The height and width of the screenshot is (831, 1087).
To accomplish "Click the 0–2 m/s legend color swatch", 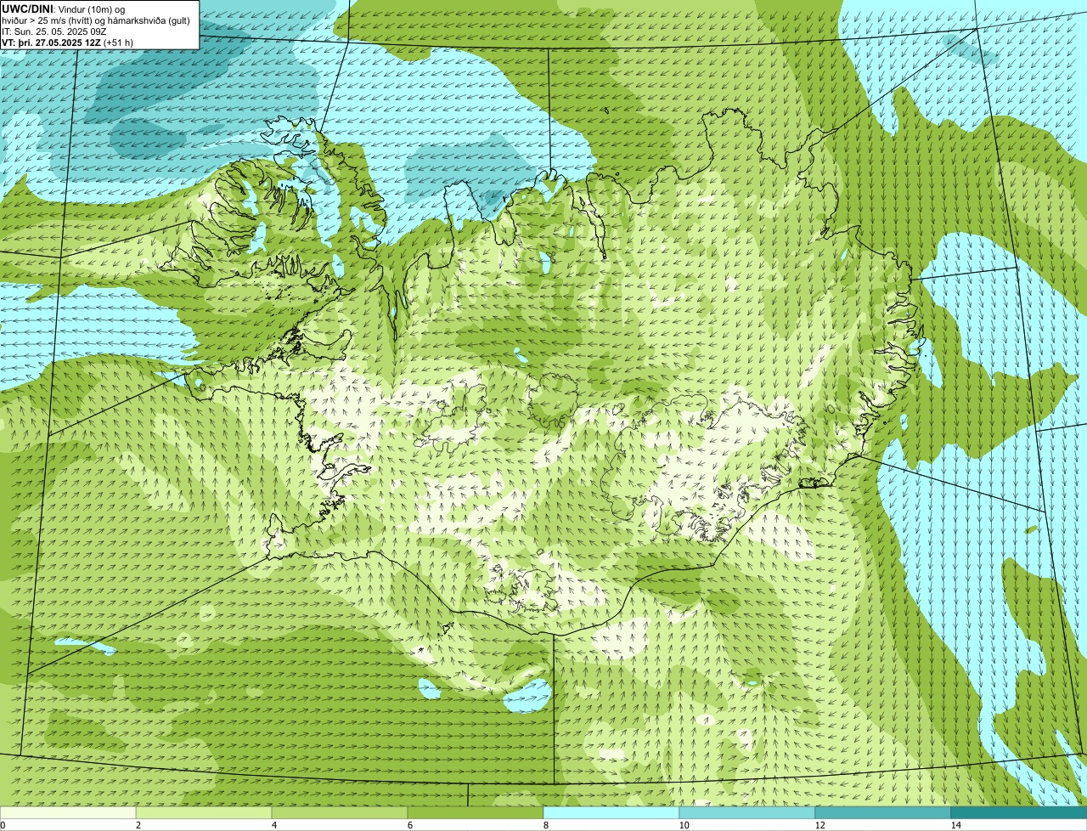I will 68,812.
